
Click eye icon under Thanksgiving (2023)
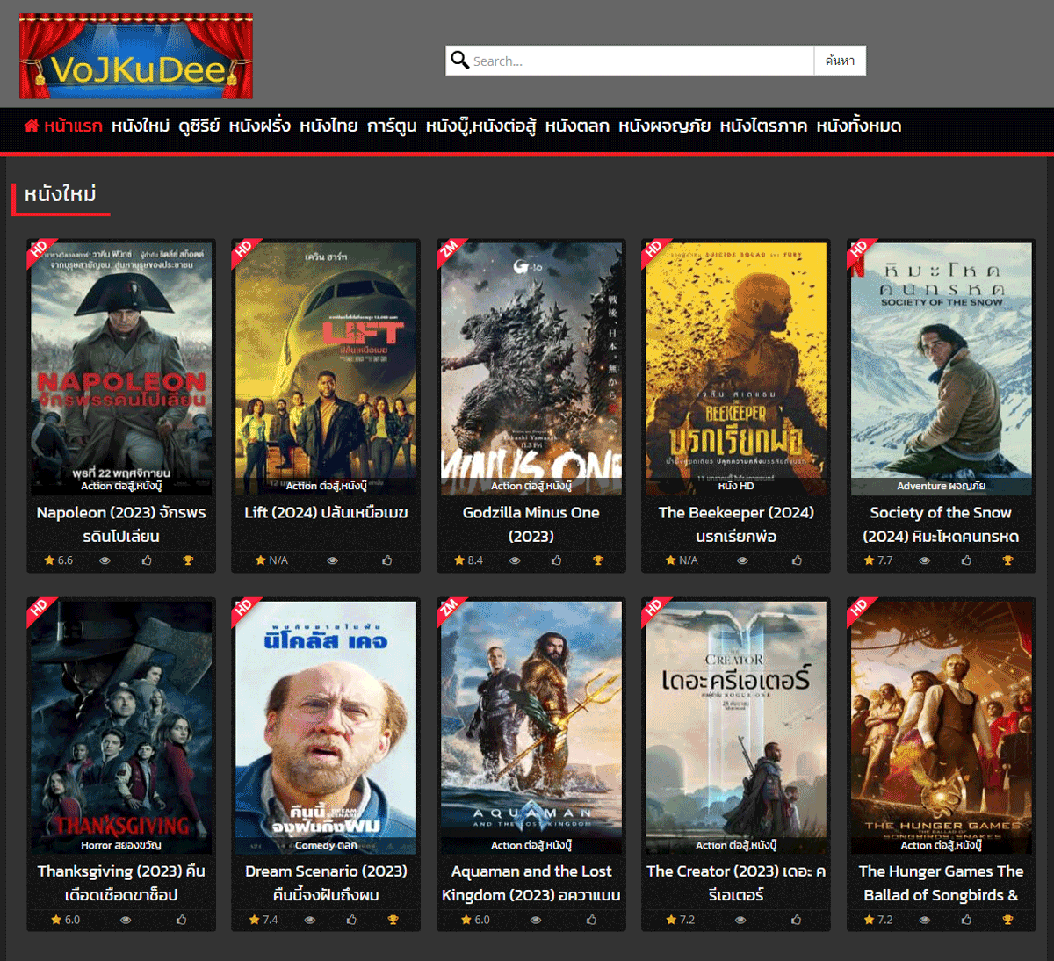point(126,920)
